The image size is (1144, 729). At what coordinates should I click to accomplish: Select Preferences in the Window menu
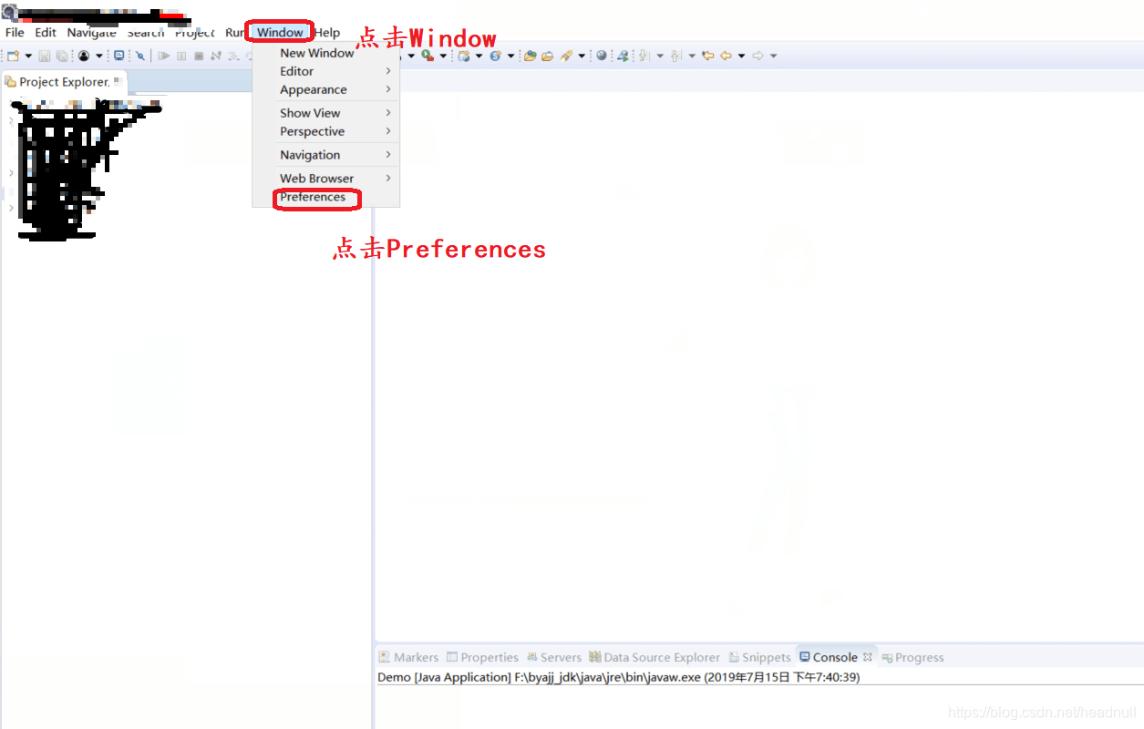tap(326, 197)
